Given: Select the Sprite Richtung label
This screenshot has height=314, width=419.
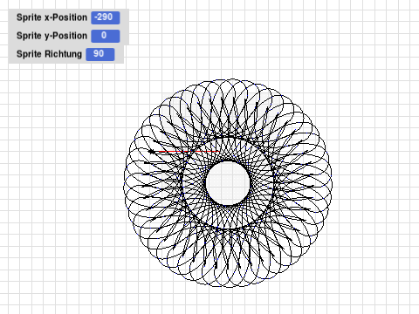Looking at the screenshot, I should point(49,54).
